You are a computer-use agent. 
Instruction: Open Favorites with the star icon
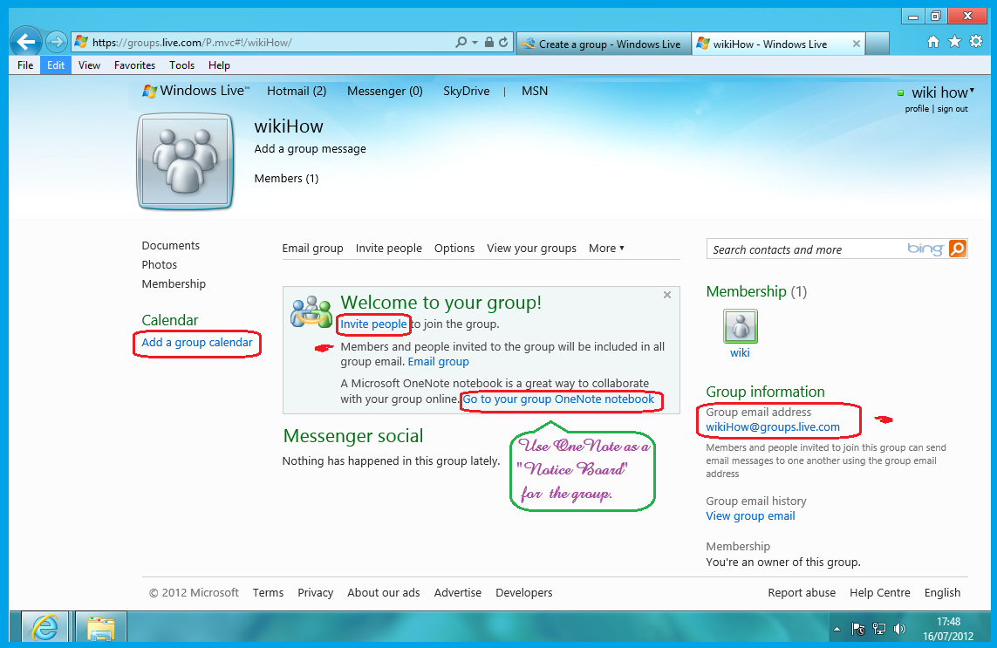point(954,42)
